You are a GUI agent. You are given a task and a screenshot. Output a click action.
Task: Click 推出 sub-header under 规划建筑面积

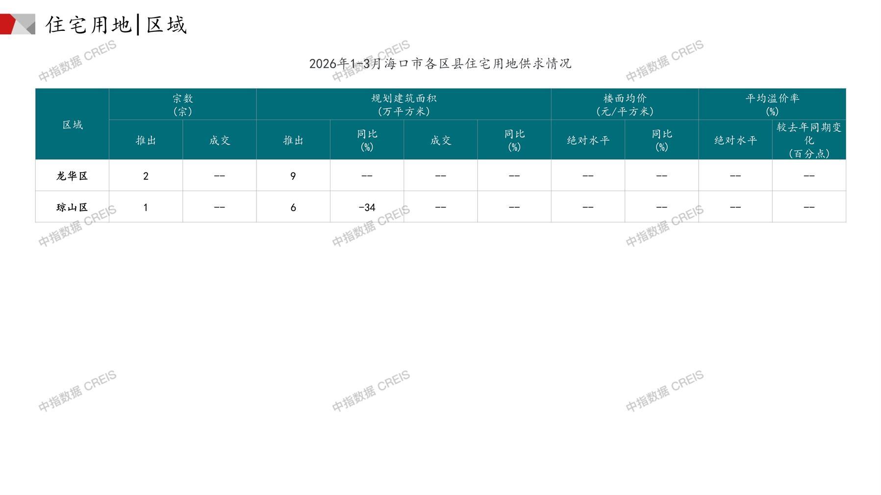tap(293, 140)
